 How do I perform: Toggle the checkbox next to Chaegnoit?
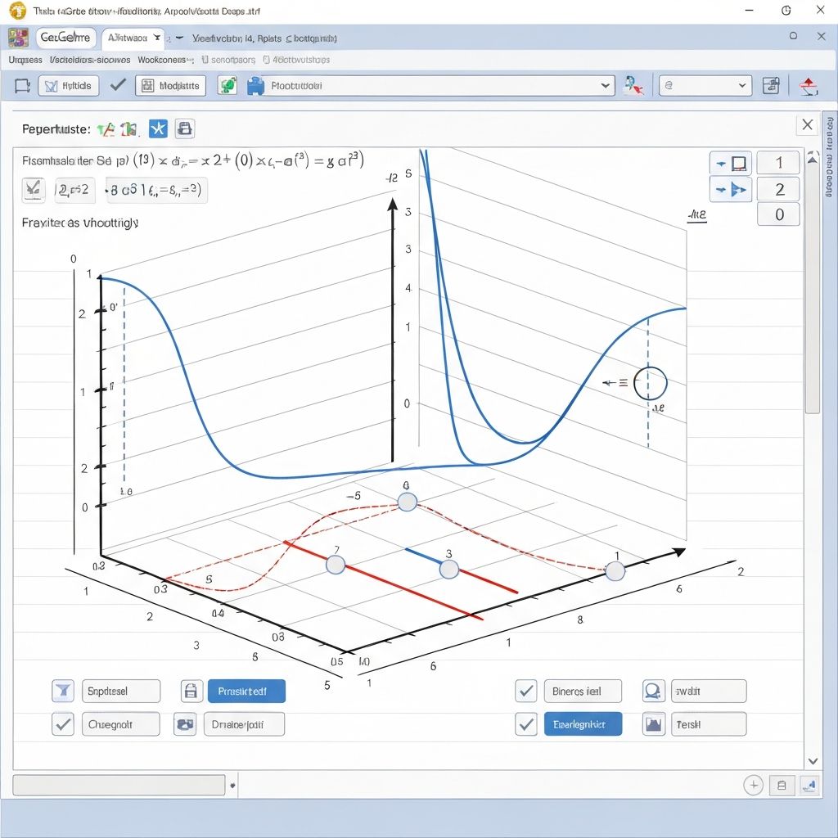point(63,724)
